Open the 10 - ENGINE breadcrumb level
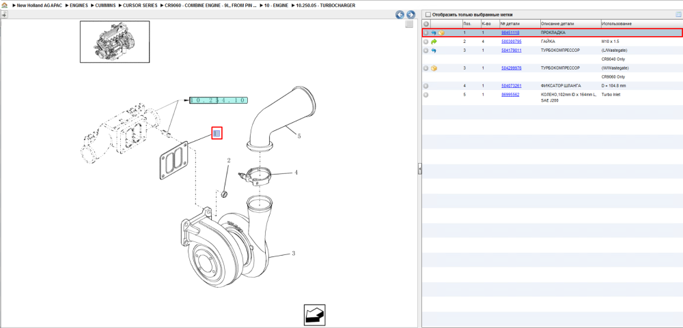 [277, 5]
